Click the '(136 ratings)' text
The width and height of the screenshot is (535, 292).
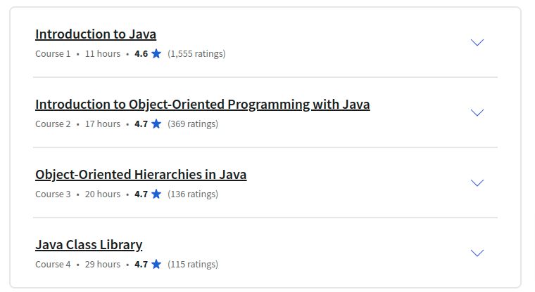click(193, 194)
